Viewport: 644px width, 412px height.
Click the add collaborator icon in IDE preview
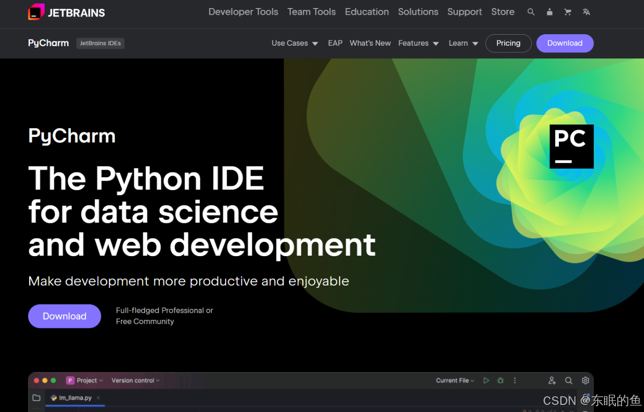point(552,381)
